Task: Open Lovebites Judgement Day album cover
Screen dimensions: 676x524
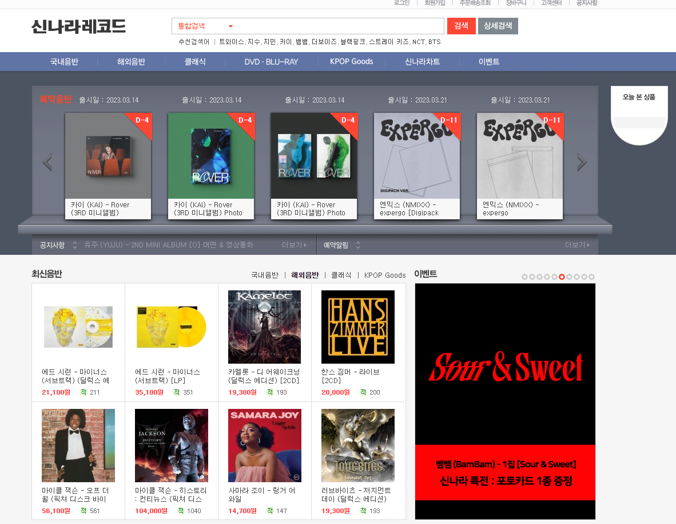Action: [358, 446]
